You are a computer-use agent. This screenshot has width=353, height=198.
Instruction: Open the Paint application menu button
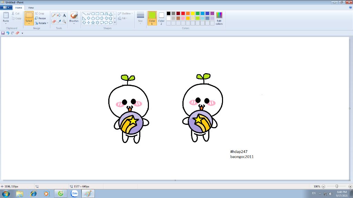click(6, 8)
